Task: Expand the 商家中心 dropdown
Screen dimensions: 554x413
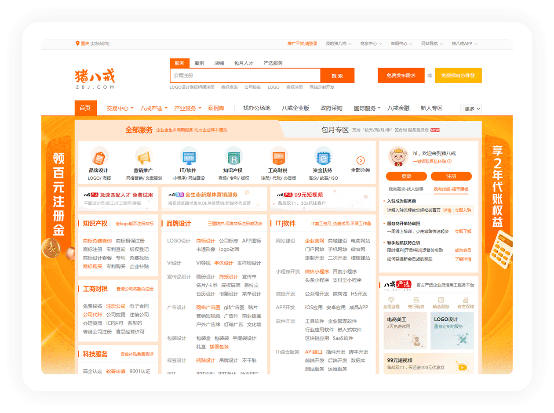Action: pos(371,44)
